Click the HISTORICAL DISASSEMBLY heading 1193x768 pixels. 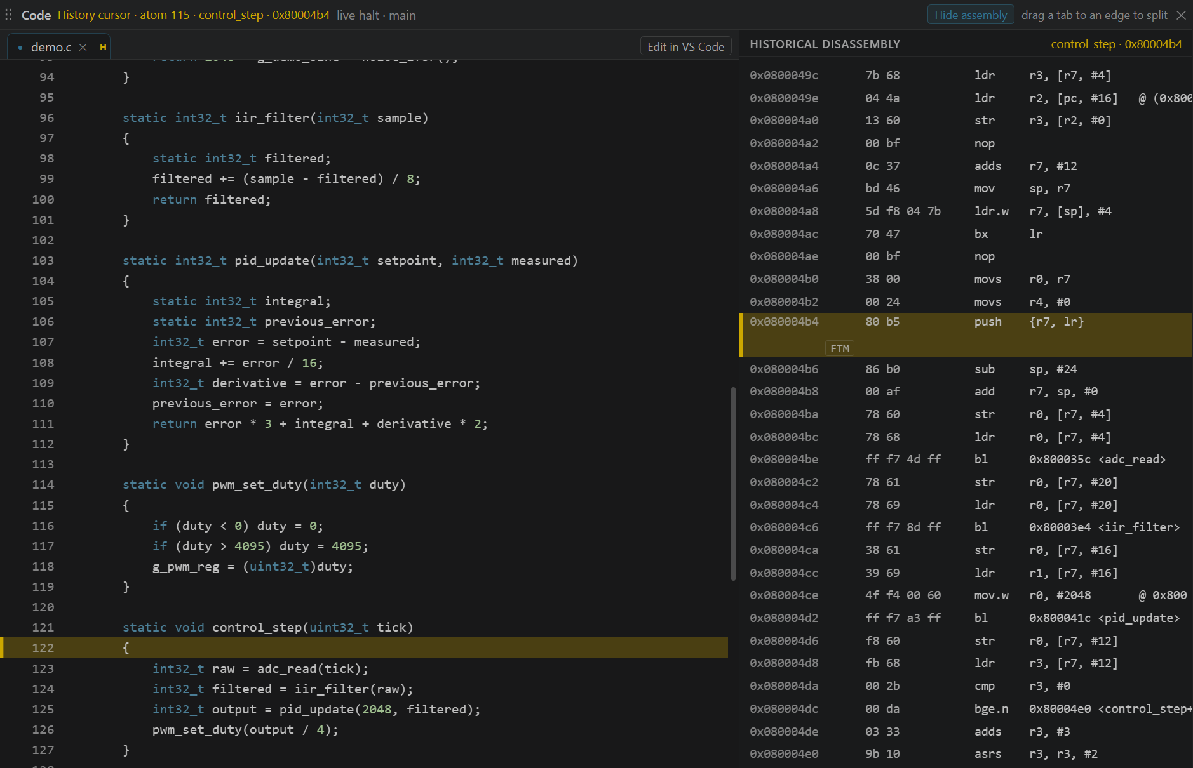point(825,44)
